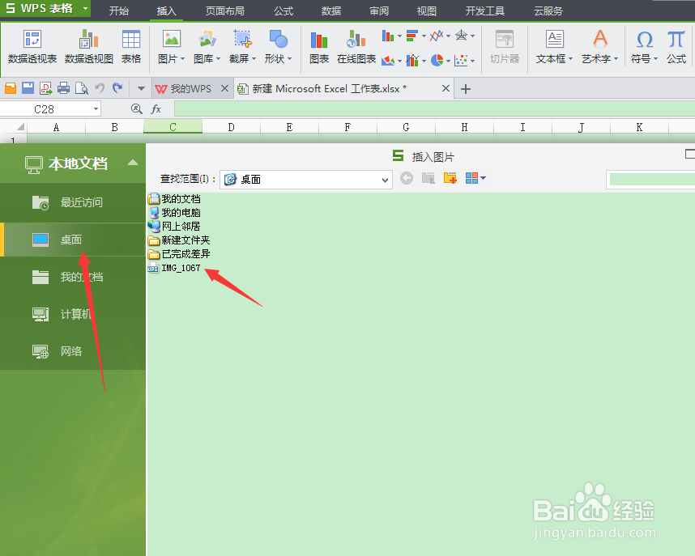
Task: Click the Print Preview icon
Action: pos(82,88)
